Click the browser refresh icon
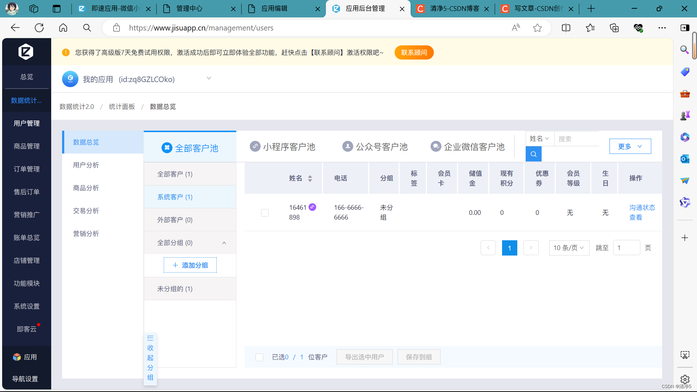697x392 pixels. [39, 28]
